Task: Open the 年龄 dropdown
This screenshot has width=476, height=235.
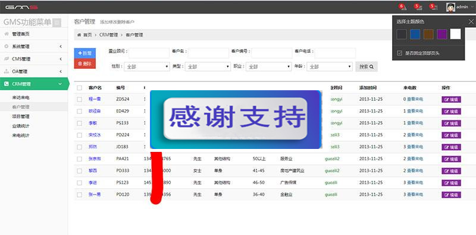Action: (330, 66)
